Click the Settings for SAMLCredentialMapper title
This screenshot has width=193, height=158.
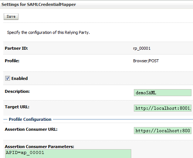38,4
